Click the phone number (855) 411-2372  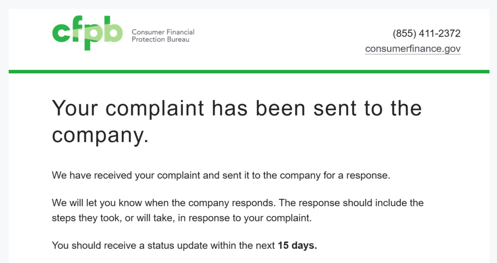tap(426, 33)
